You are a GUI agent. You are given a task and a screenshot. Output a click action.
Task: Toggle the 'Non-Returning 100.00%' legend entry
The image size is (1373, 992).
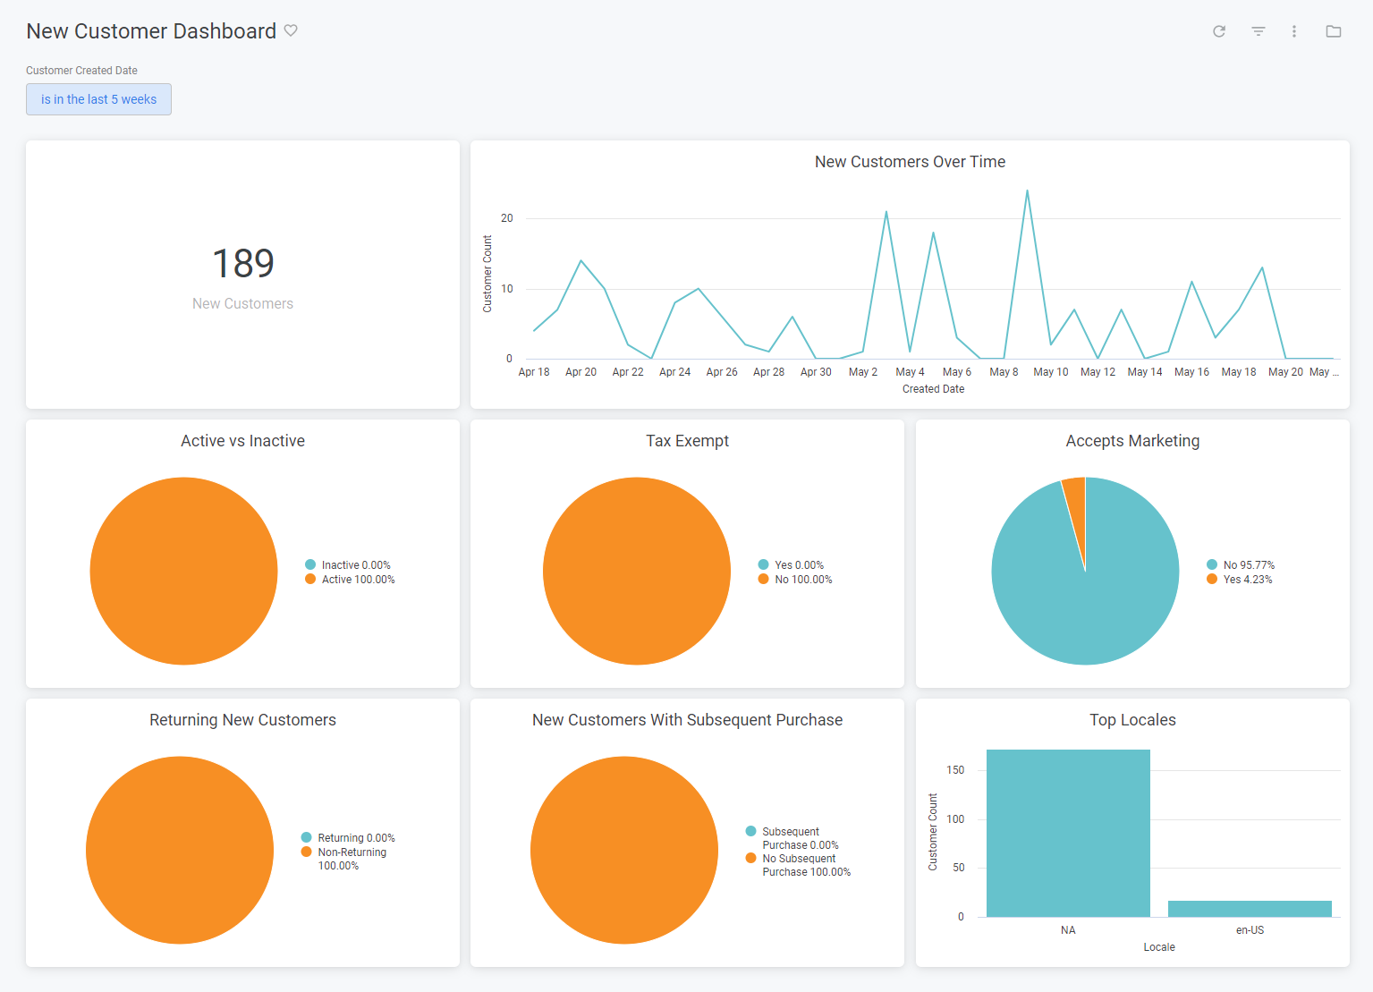click(x=344, y=859)
